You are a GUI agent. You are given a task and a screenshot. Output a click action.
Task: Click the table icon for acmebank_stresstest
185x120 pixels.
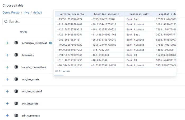tap(16, 43)
